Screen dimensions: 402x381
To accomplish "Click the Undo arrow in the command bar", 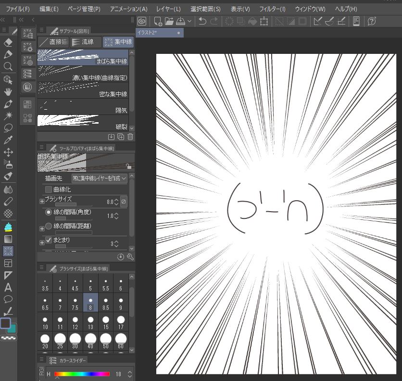I will pos(202,21).
